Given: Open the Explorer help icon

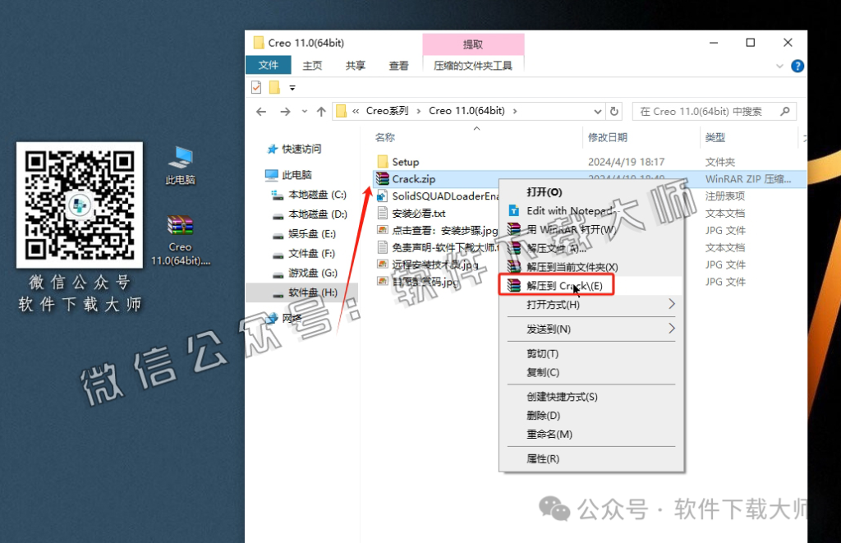Looking at the screenshot, I should pos(797,66).
